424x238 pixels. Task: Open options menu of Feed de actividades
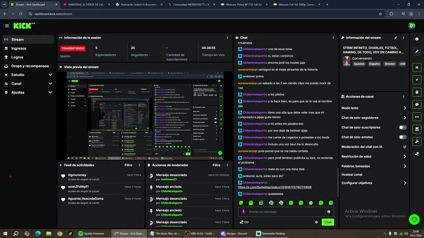[139, 165]
